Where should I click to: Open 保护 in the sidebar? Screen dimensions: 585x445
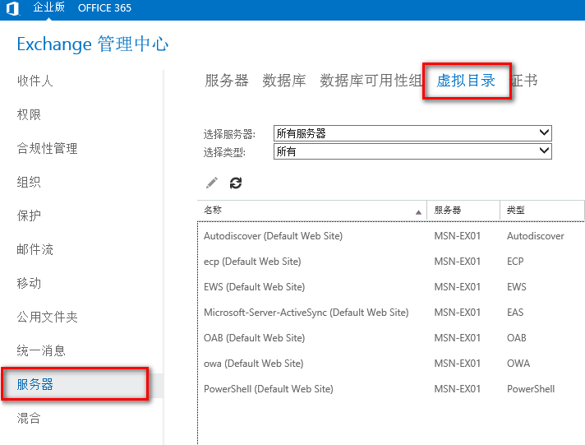click(x=29, y=216)
